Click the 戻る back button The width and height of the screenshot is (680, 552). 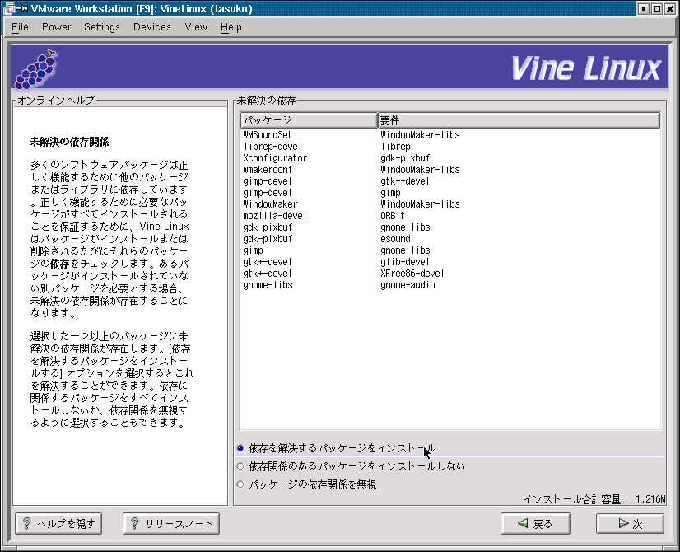[x=534, y=523]
